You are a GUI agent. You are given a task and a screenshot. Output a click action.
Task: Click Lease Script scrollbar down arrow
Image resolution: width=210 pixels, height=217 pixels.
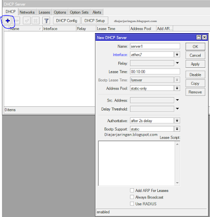point(177,183)
